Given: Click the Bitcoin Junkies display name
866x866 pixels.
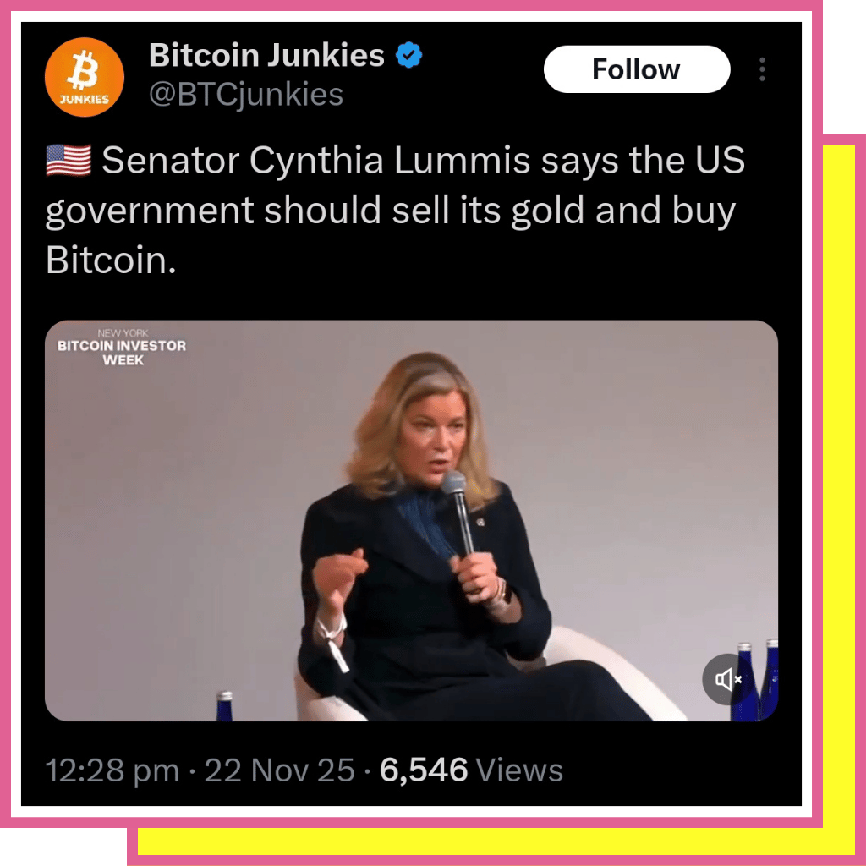Looking at the screenshot, I should pos(266,55).
